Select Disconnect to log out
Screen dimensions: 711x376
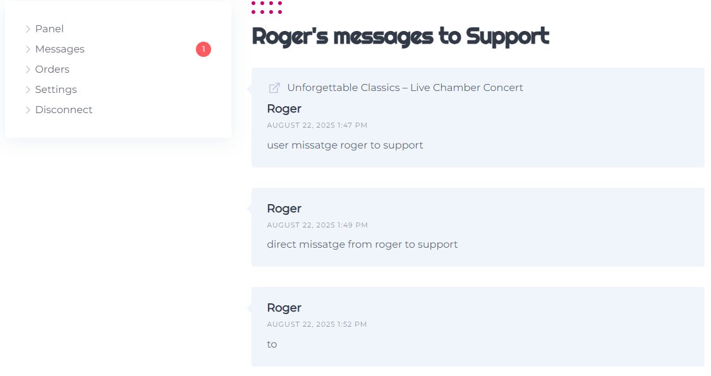[63, 110]
